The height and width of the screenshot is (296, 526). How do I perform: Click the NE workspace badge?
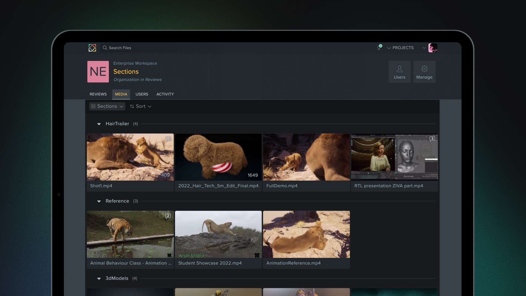coord(98,72)
